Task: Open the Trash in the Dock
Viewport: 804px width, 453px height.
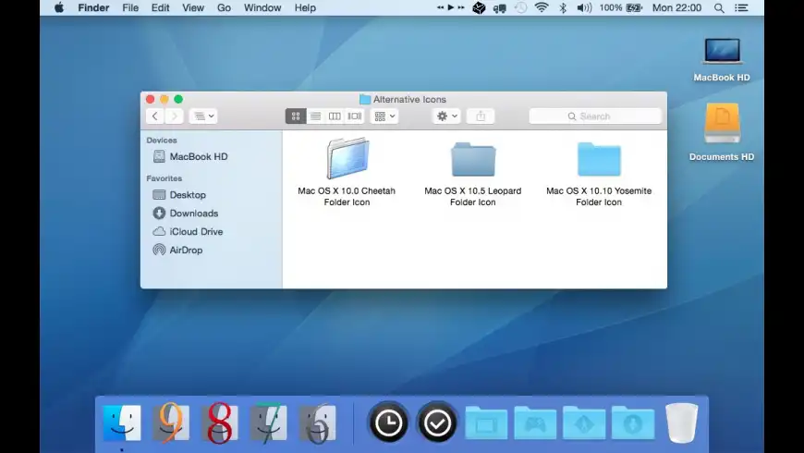Action: (680, 422)
